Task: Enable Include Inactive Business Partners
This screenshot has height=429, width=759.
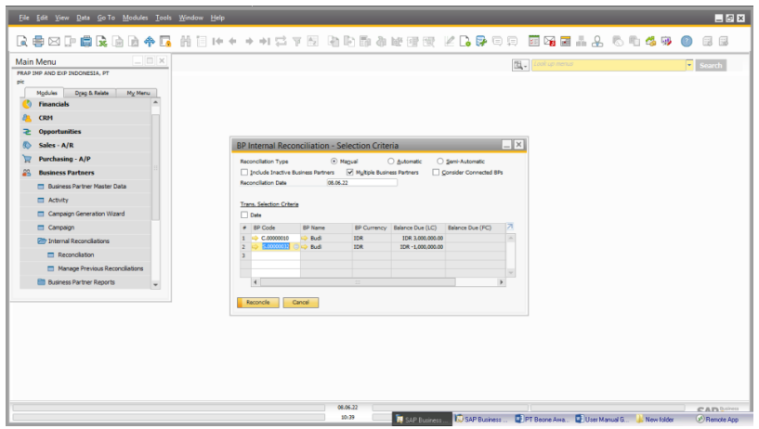Action: point(244,172)
